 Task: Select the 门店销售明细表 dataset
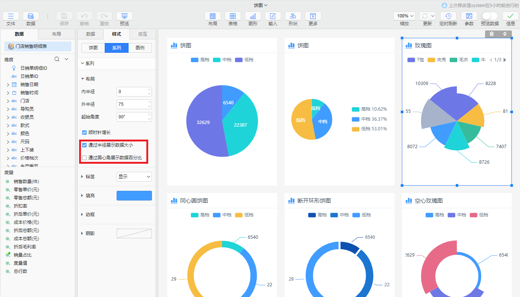click(x=38, y=46)
